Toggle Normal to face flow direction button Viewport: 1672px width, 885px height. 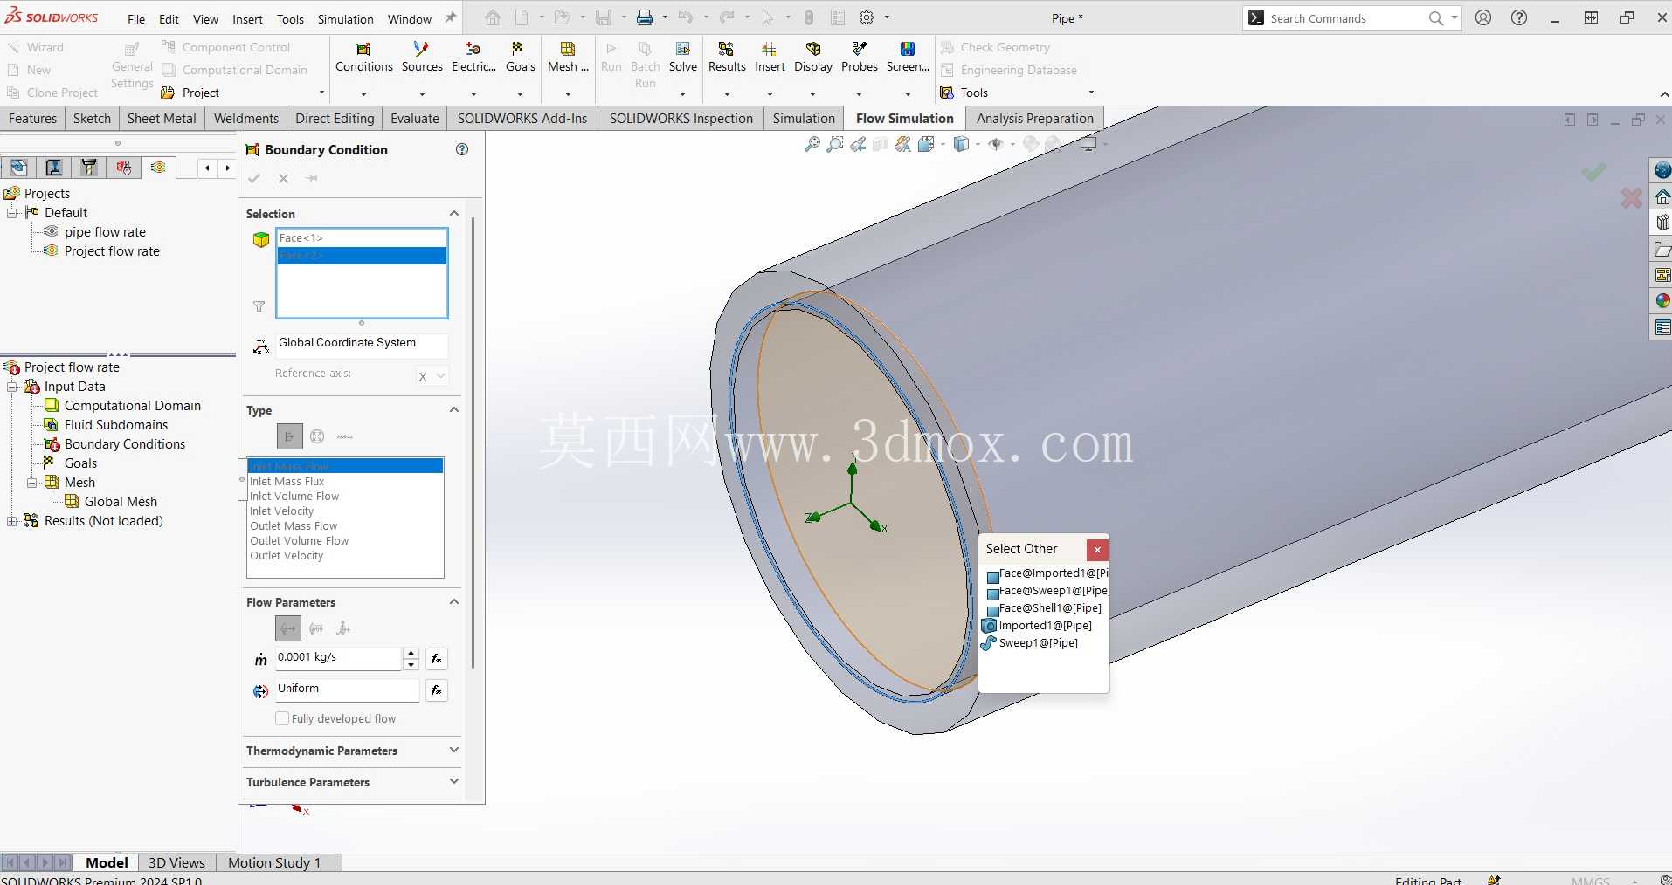tap(288, 628)
